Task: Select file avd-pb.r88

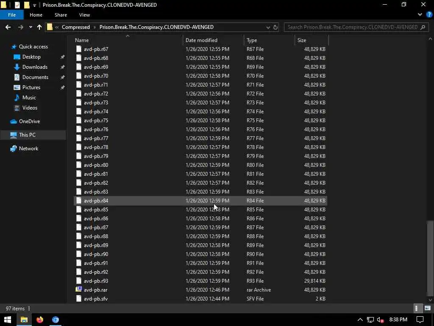Action: (96, 236)
